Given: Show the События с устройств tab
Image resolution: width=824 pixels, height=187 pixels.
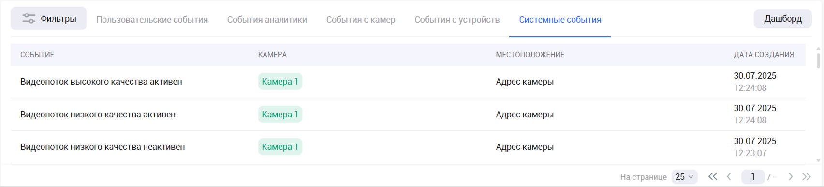Looking at the screenshot, I should point(457,20).
